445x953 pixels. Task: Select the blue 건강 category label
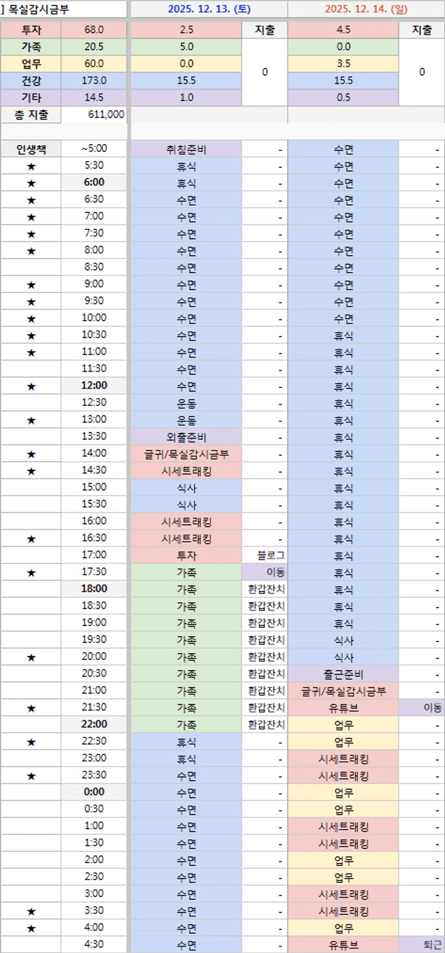point(31,81)
